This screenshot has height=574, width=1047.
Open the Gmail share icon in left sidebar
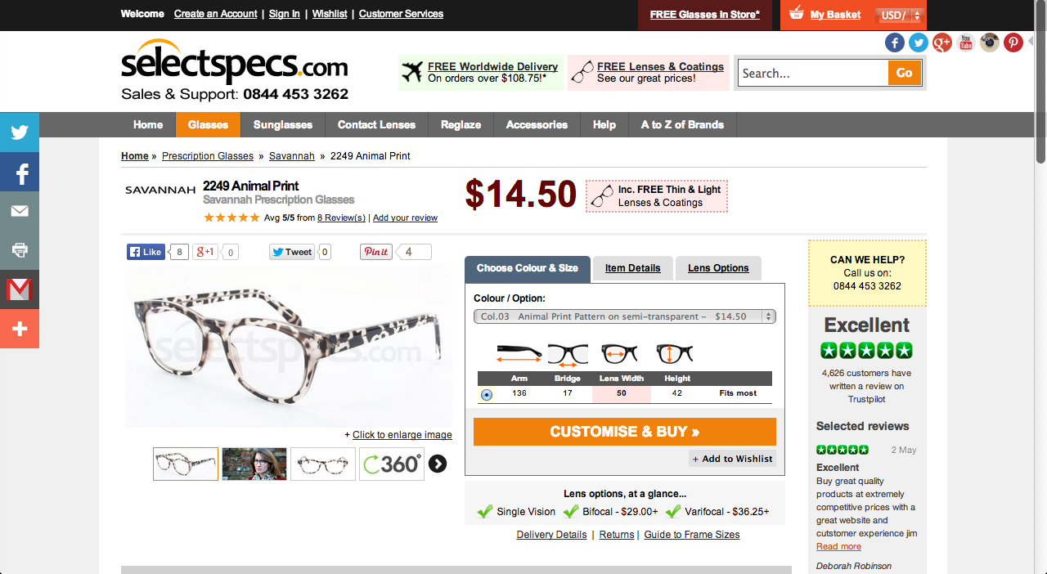click(x=20, y=289)
